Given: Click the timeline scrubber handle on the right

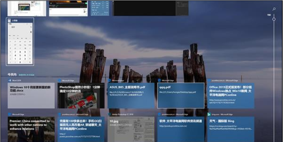Looking at the screenshot, I should (274, 19).
